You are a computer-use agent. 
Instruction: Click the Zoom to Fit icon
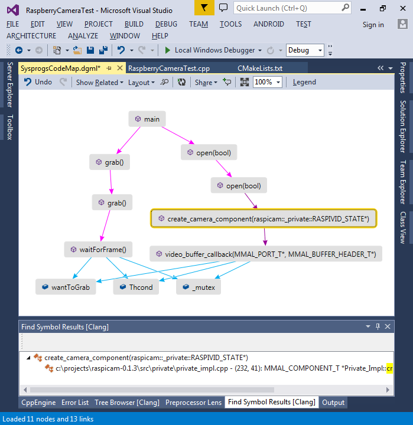tap(244, 82)
